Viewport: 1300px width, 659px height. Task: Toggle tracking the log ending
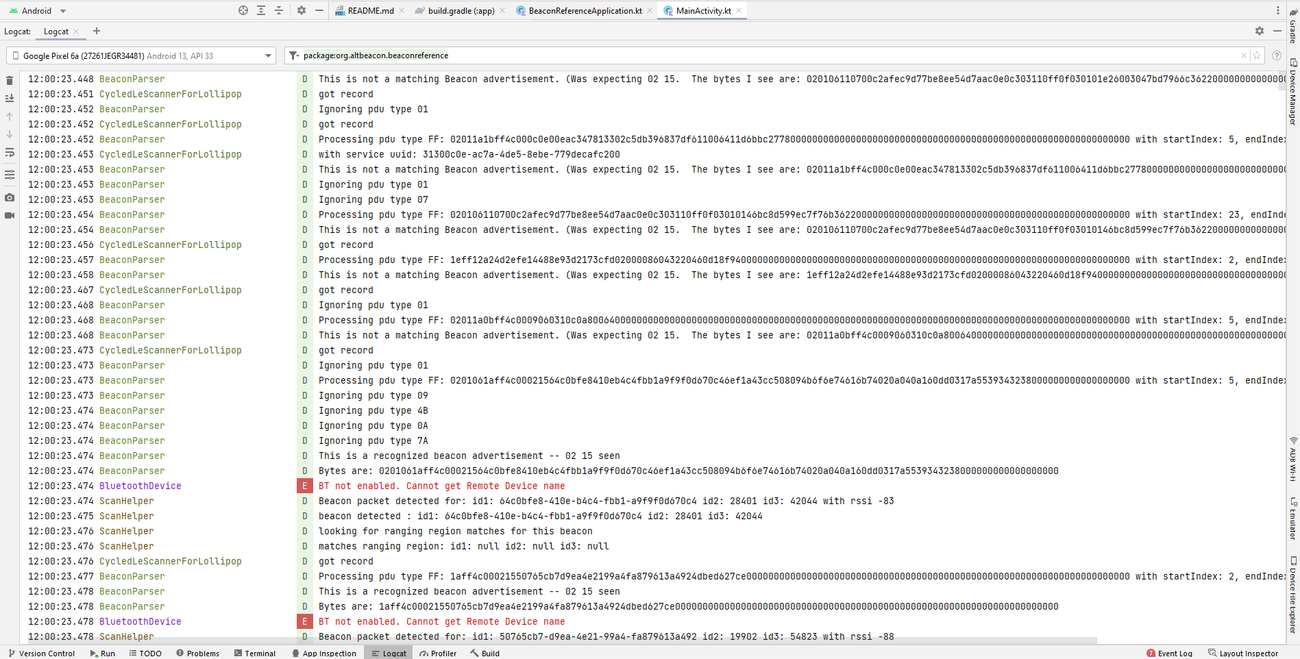click(10, 98)
